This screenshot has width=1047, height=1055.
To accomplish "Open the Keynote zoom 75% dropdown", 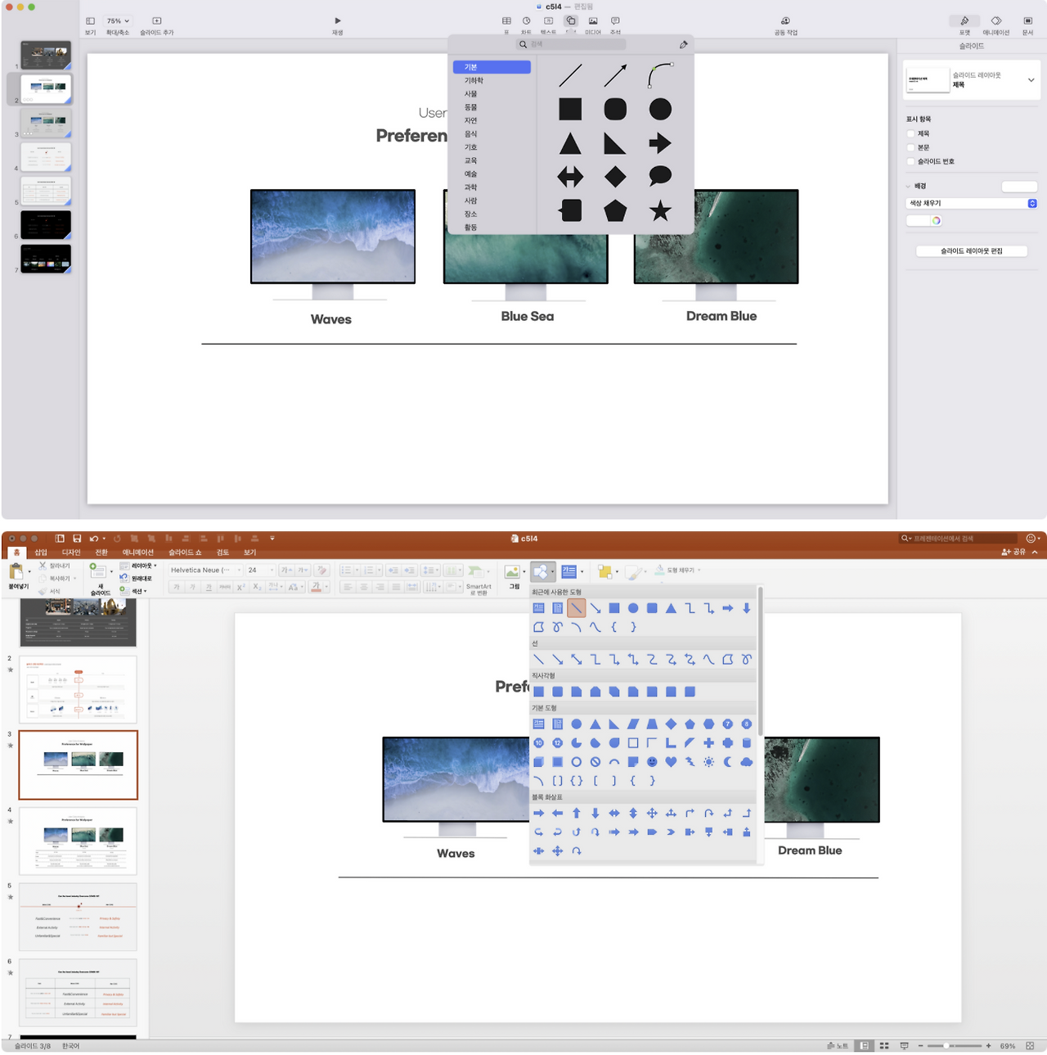I will coord(118,21).
